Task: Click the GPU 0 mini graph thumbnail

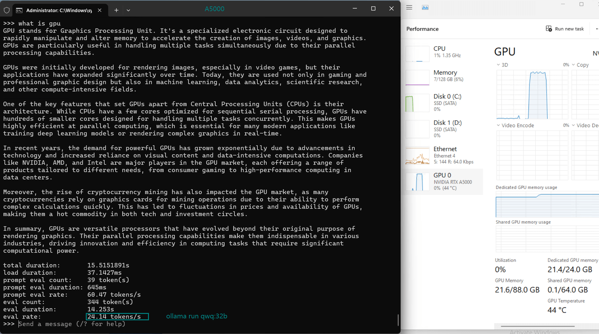Action: pyautogui.click(x=418, y=182)
